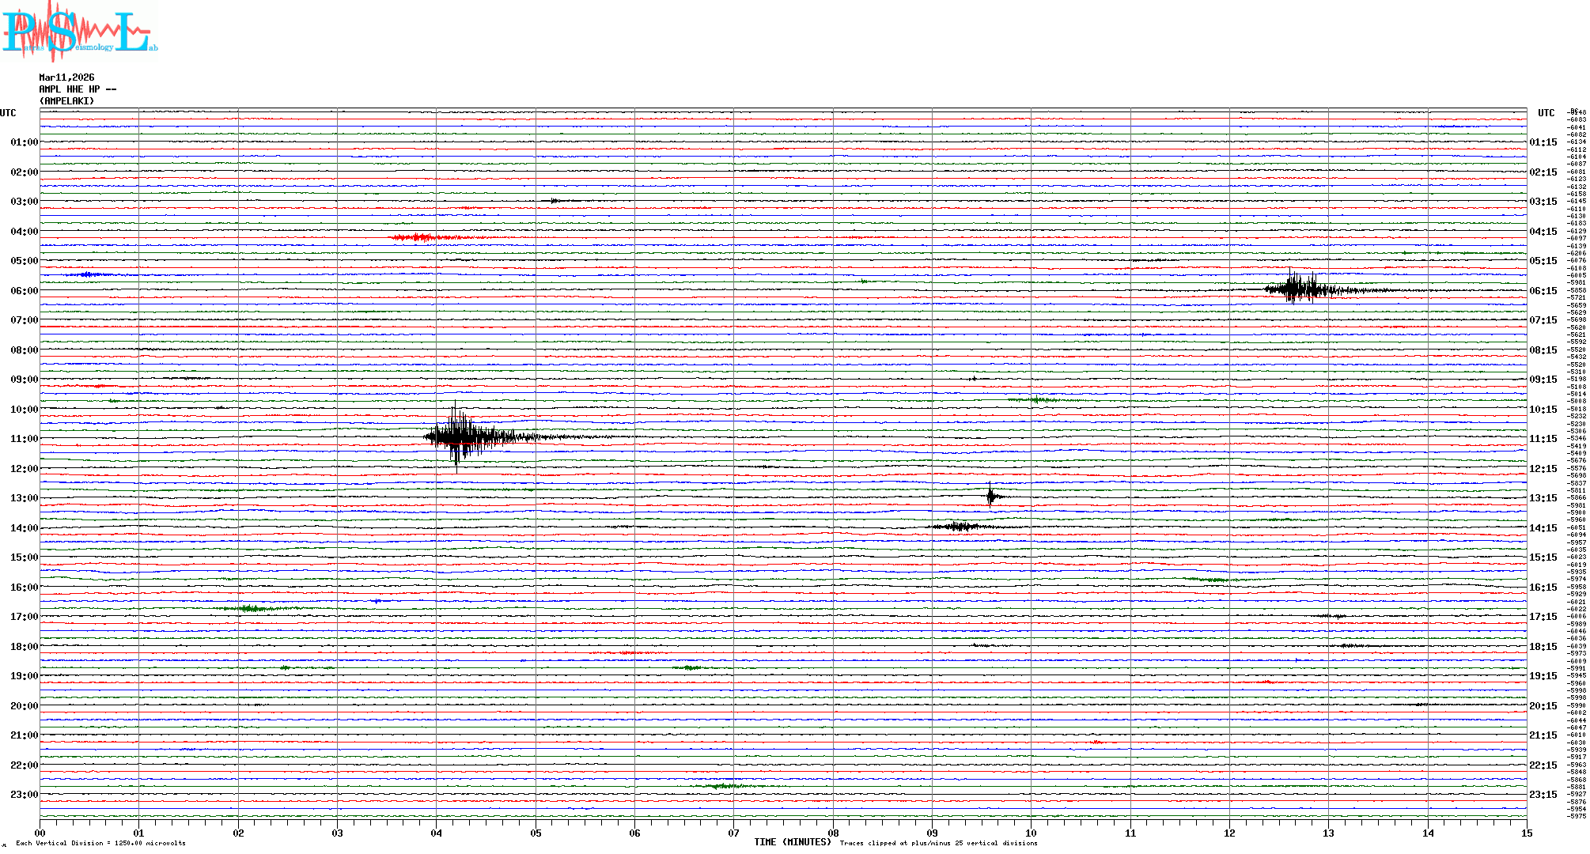
Task: Click the short spike event on the 13:00 trace
Action: click(x=990, y=497)
